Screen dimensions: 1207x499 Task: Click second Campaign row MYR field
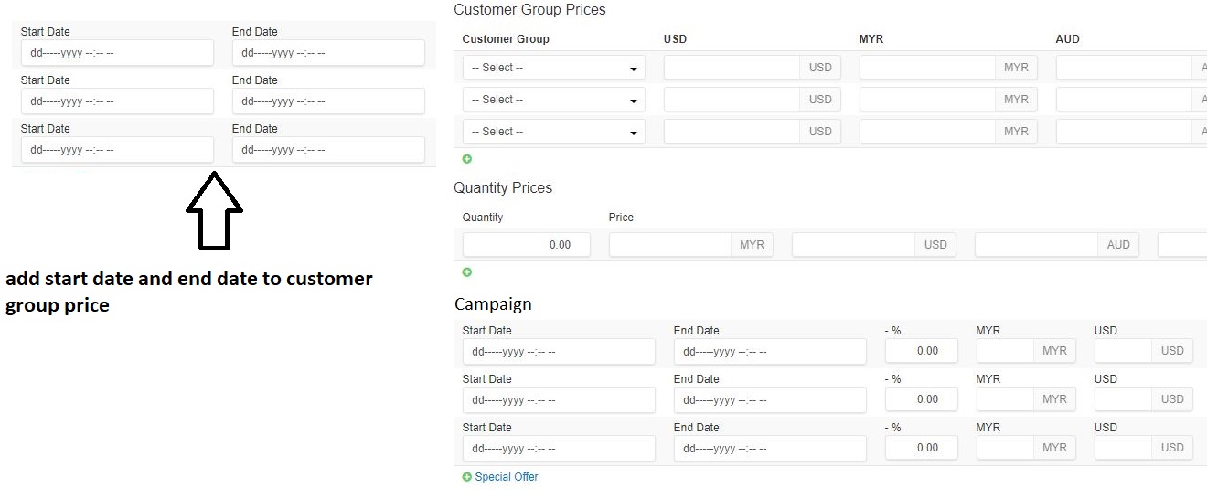tap(1006, 399)
